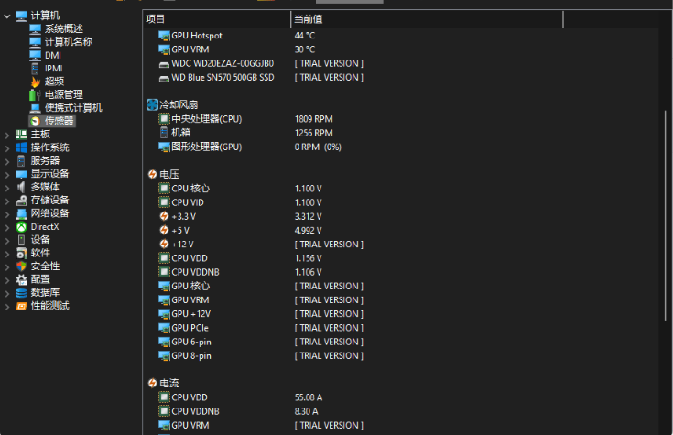
Task: Click the 设备 icon
Action: click(21, 240)
